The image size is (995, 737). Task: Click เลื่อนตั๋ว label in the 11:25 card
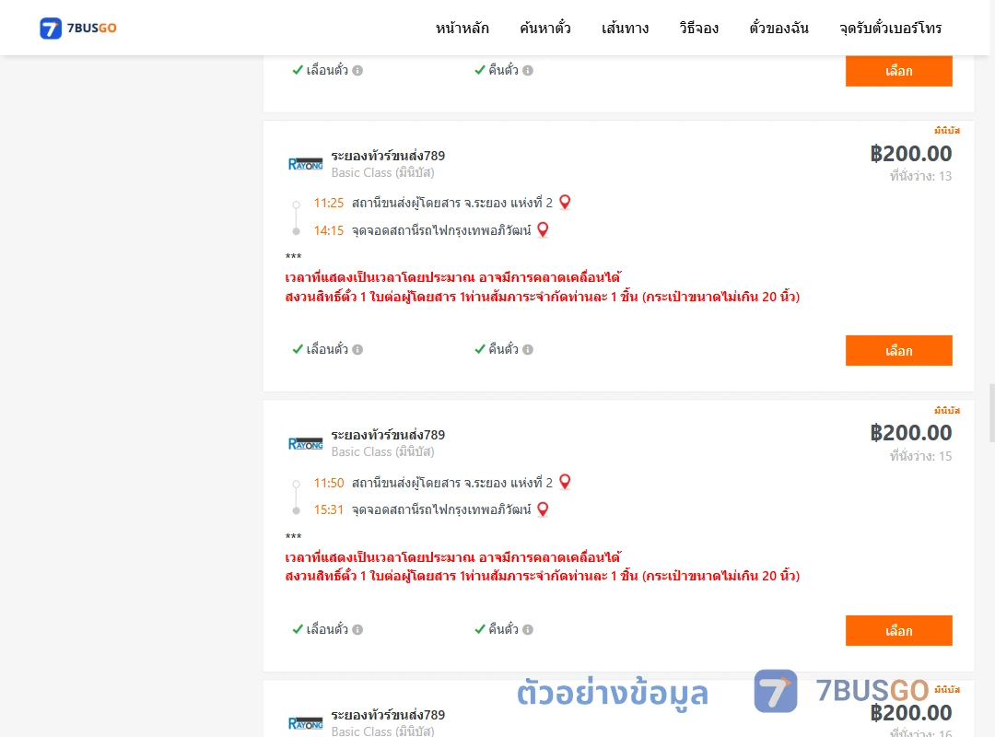[x=327, y=349]
